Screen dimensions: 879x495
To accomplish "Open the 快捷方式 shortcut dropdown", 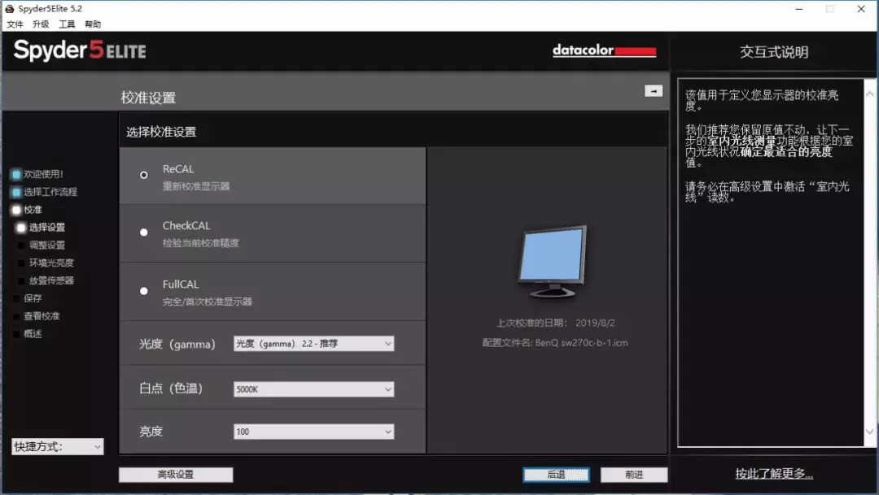I will click(58, 446).
